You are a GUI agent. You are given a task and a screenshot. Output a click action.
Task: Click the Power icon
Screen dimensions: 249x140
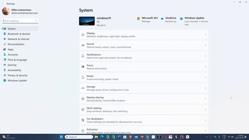click(x=83, y=77)
